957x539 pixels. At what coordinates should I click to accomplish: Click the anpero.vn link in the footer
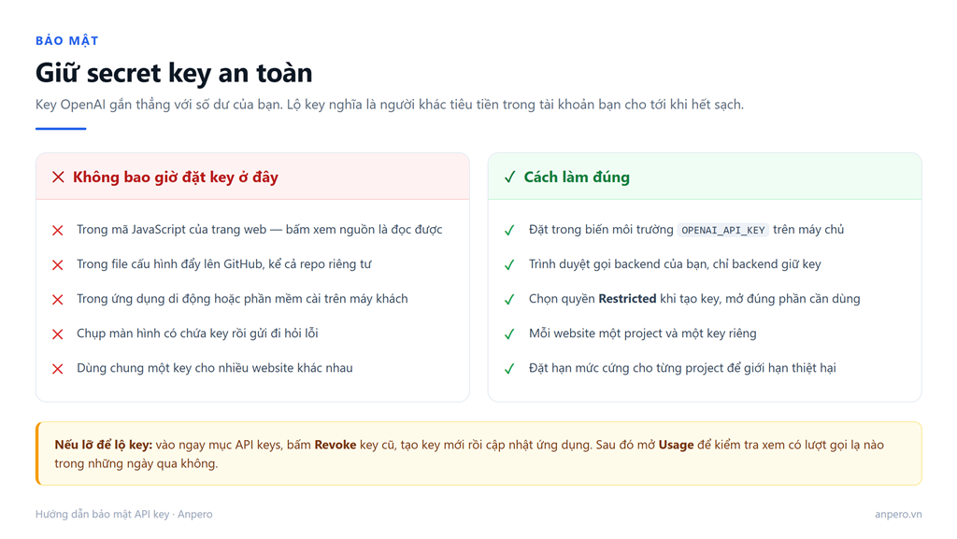[x=898, y=514]
